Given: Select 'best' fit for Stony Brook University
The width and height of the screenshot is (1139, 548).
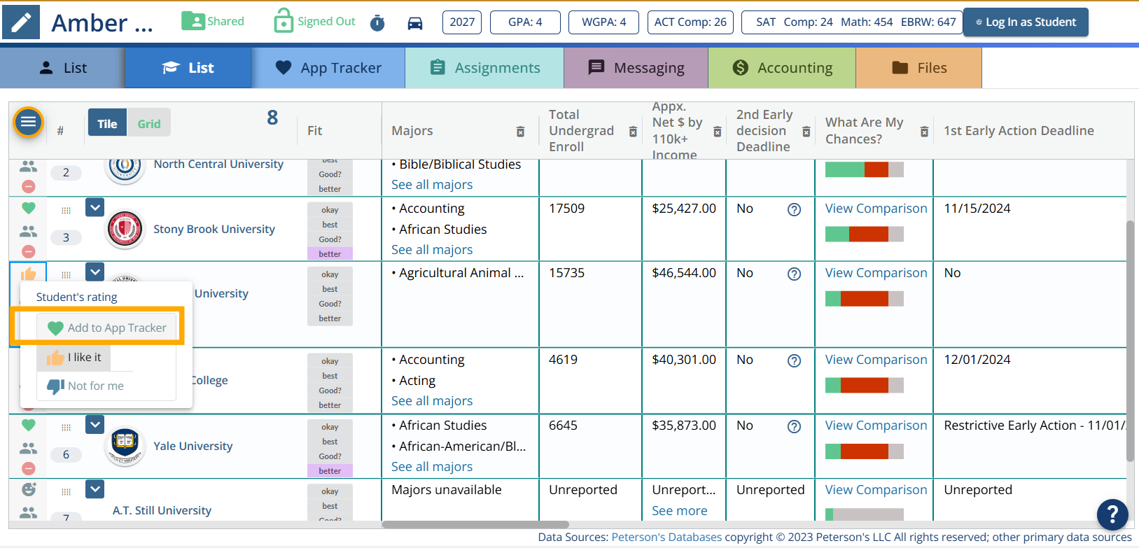Looking at the screenshot, I should tap(330, 225).
